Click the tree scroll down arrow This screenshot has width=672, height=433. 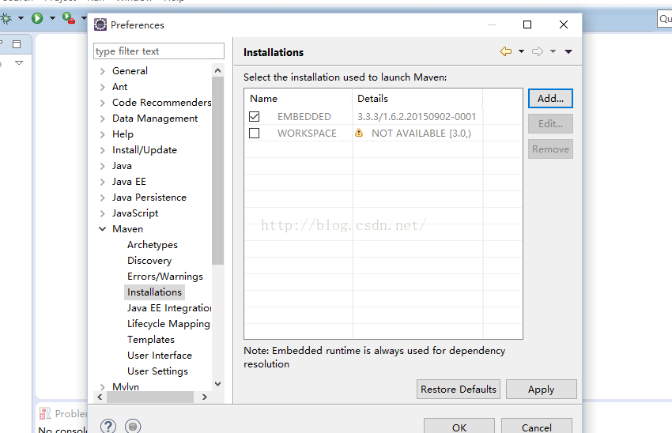(x=217, y=384)
